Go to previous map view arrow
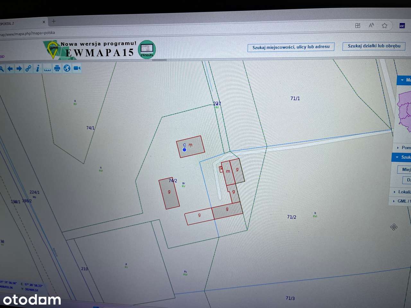This screenshot has width=411, height=308. coord(10,68)
